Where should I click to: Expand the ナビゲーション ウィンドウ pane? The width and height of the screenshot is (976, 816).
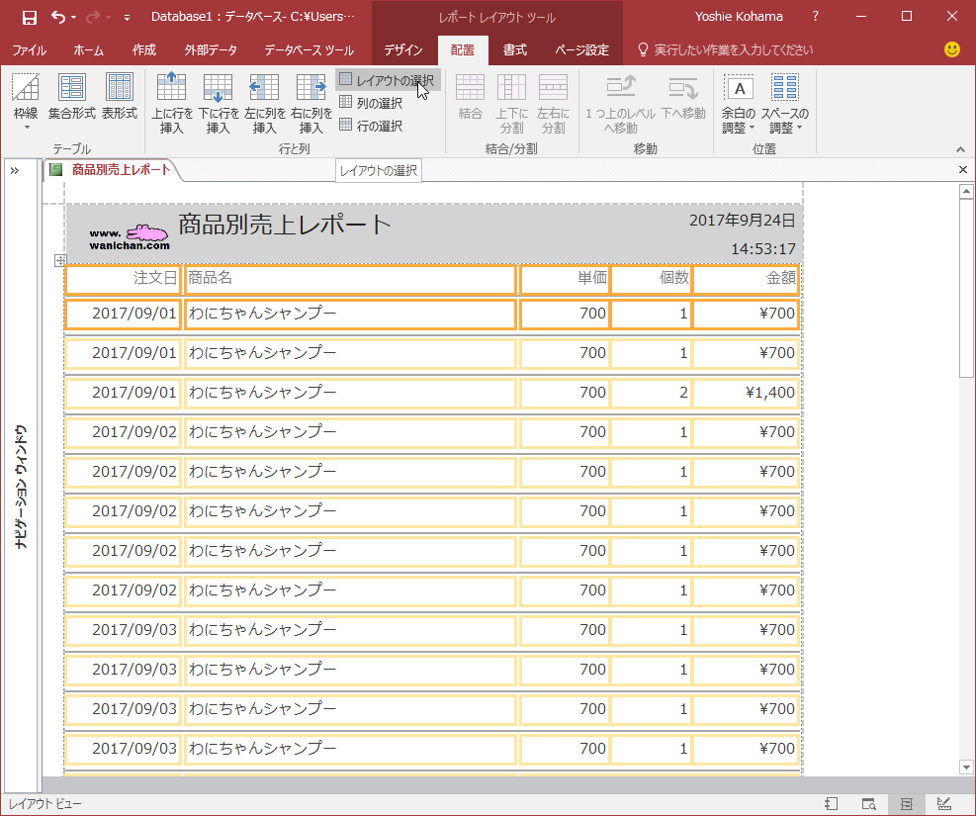tap(14, 170)
